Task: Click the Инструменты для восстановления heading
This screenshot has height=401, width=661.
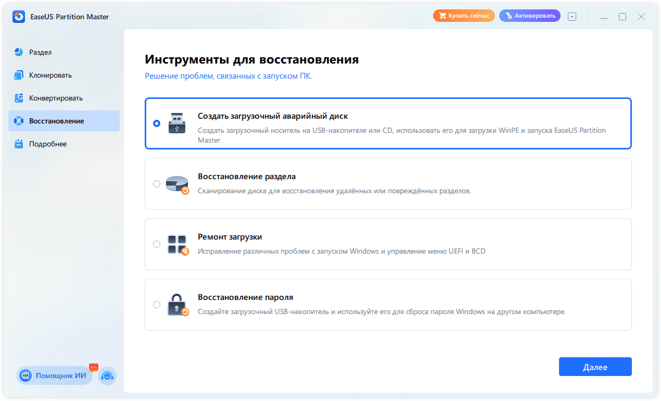Action: coord(252,59)
